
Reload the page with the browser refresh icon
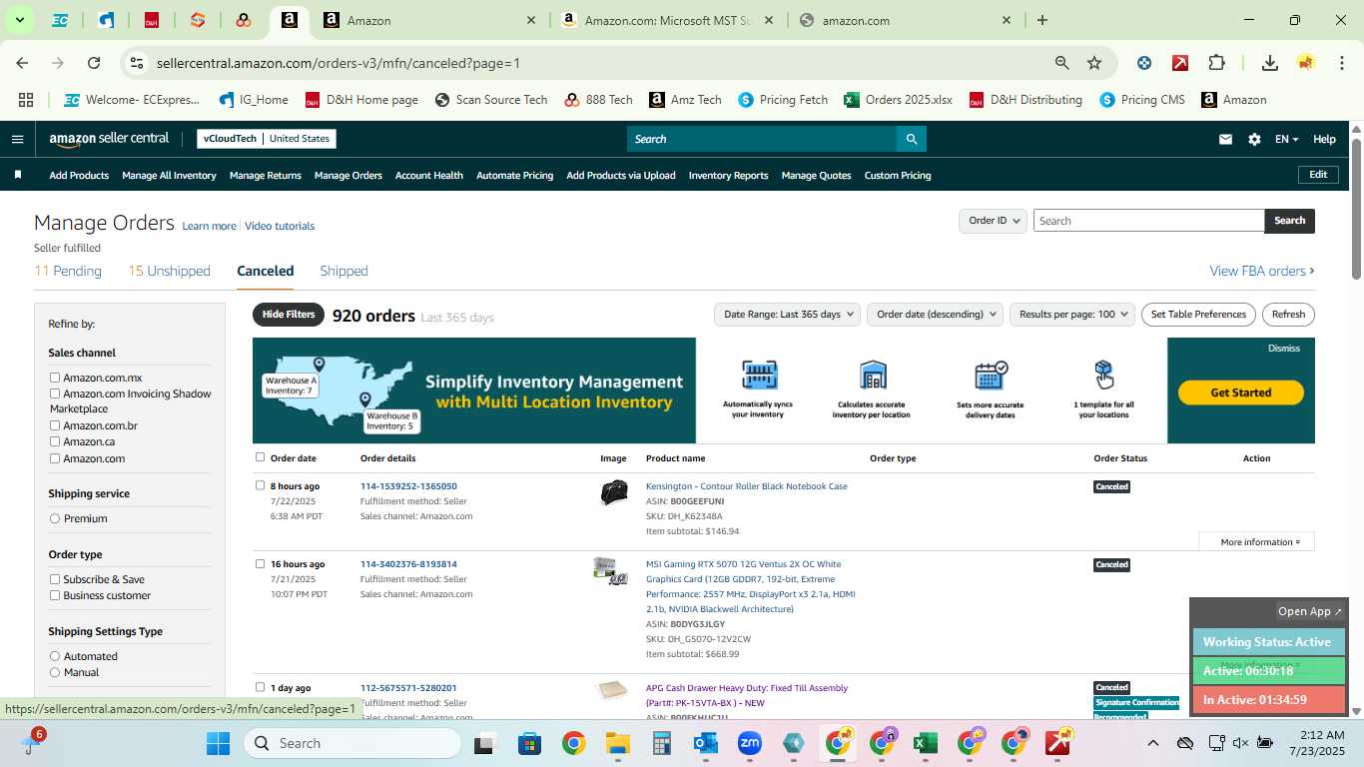coord(94,63)
